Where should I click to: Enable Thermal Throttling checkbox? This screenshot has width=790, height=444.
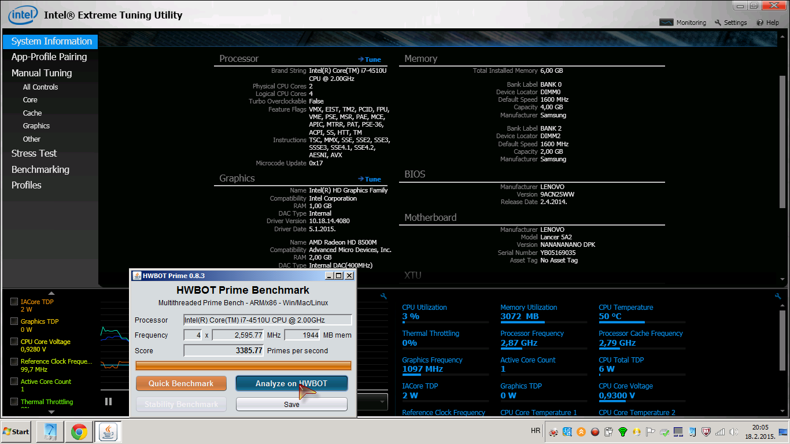pyautogui.click(x=14, y=402)
